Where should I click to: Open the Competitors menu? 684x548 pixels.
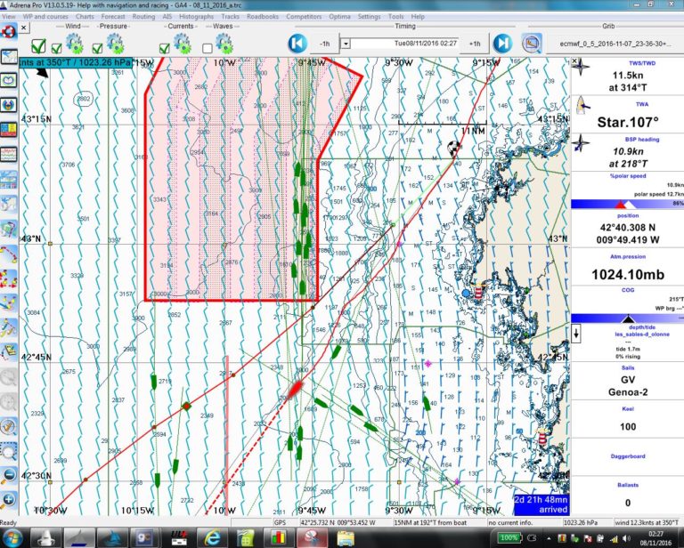(304, 17)
